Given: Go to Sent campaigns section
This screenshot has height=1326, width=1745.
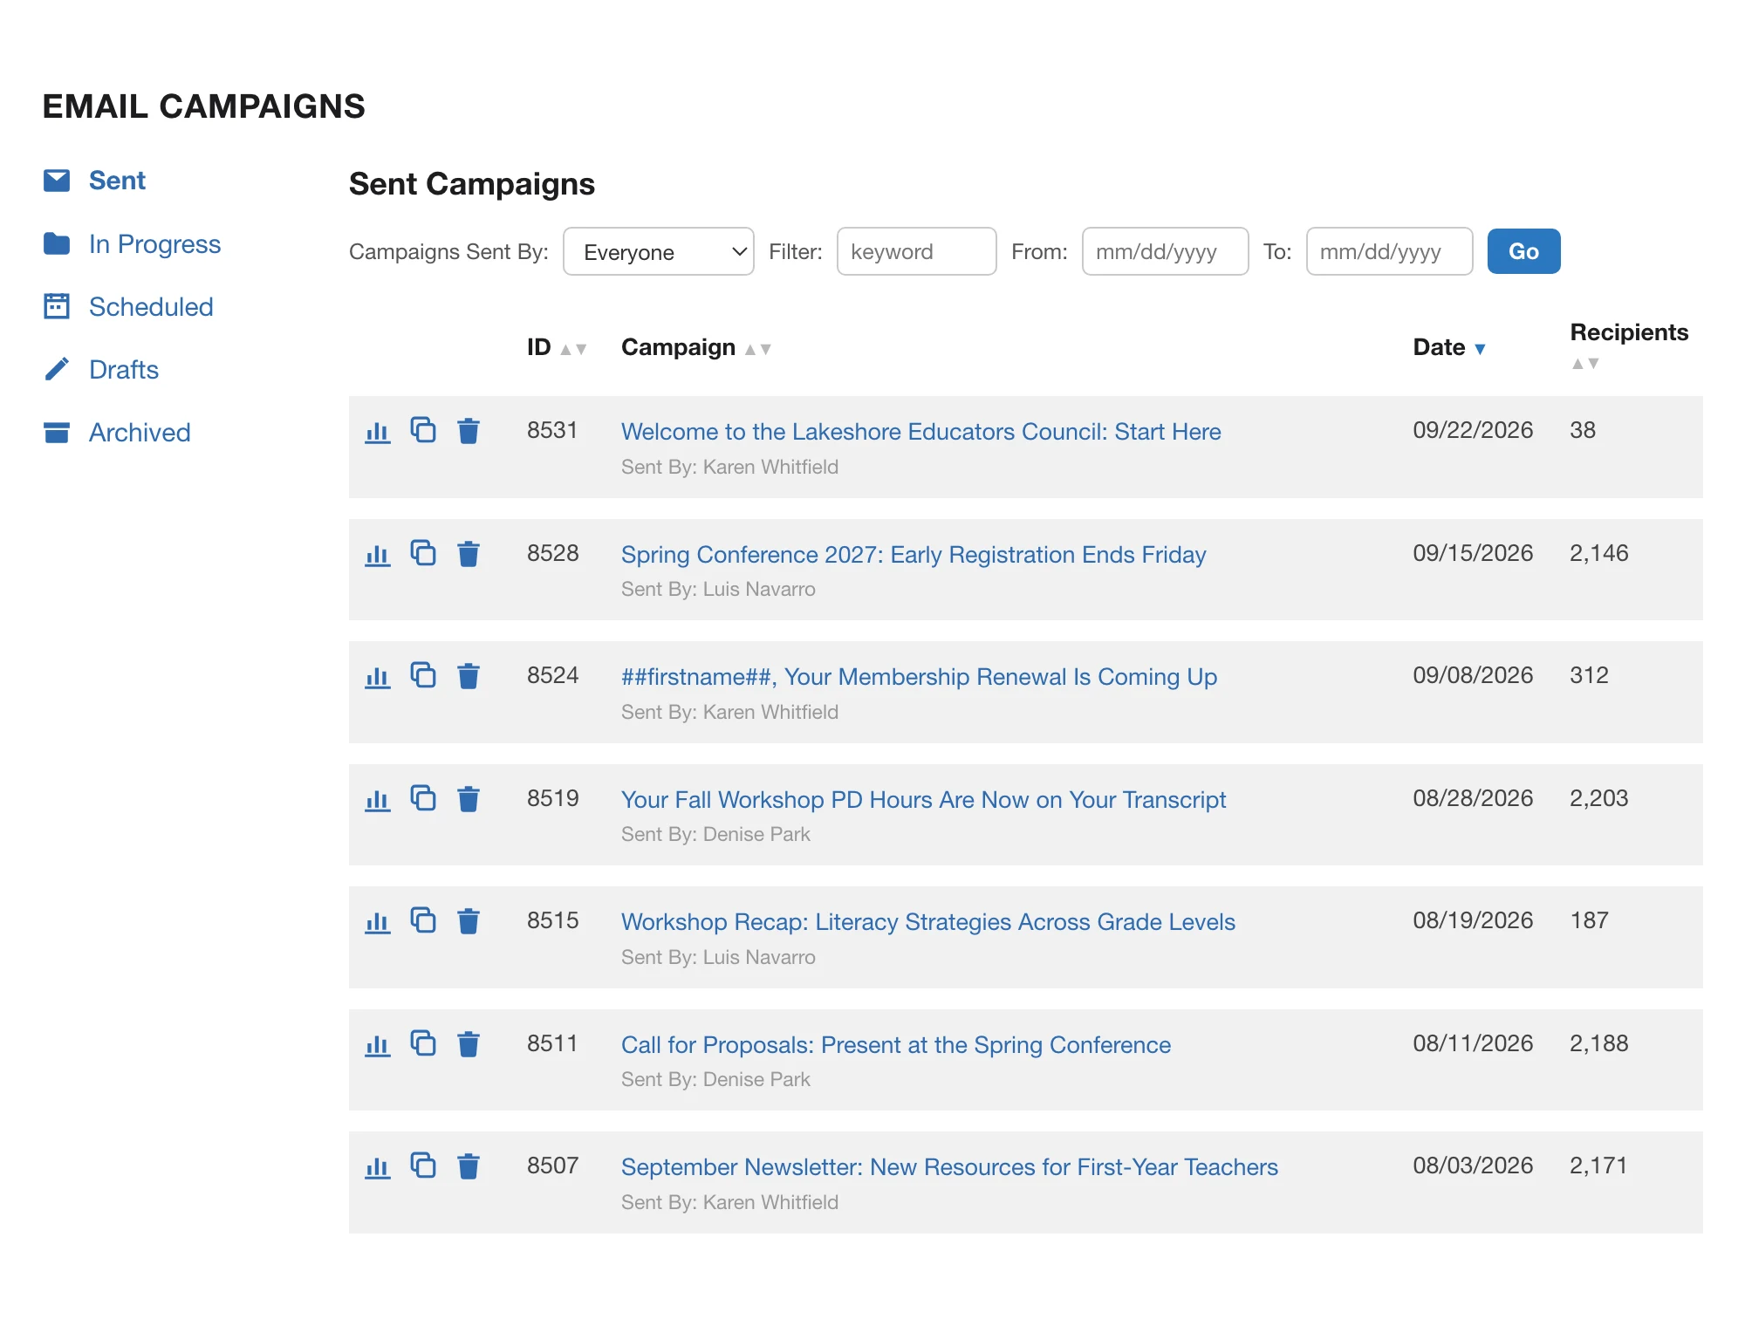Looking at the screenshot, I should point(117,181).
